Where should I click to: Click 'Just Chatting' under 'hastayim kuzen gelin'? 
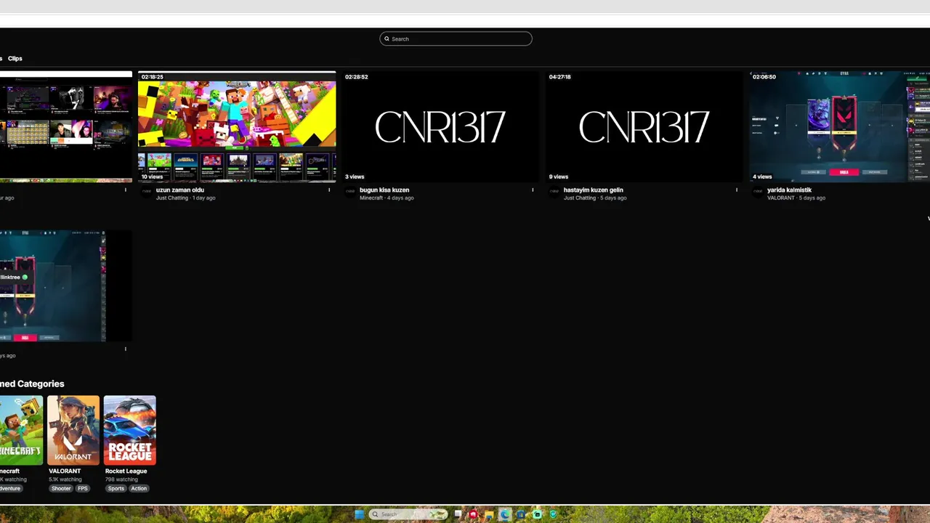(579, 198)
